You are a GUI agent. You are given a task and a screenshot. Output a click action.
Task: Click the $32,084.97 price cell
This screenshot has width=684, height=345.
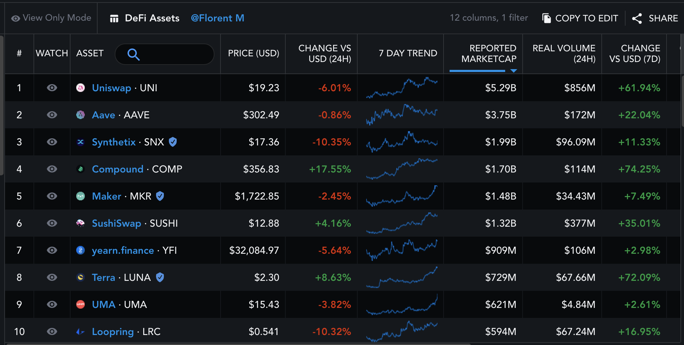point(254,251)
